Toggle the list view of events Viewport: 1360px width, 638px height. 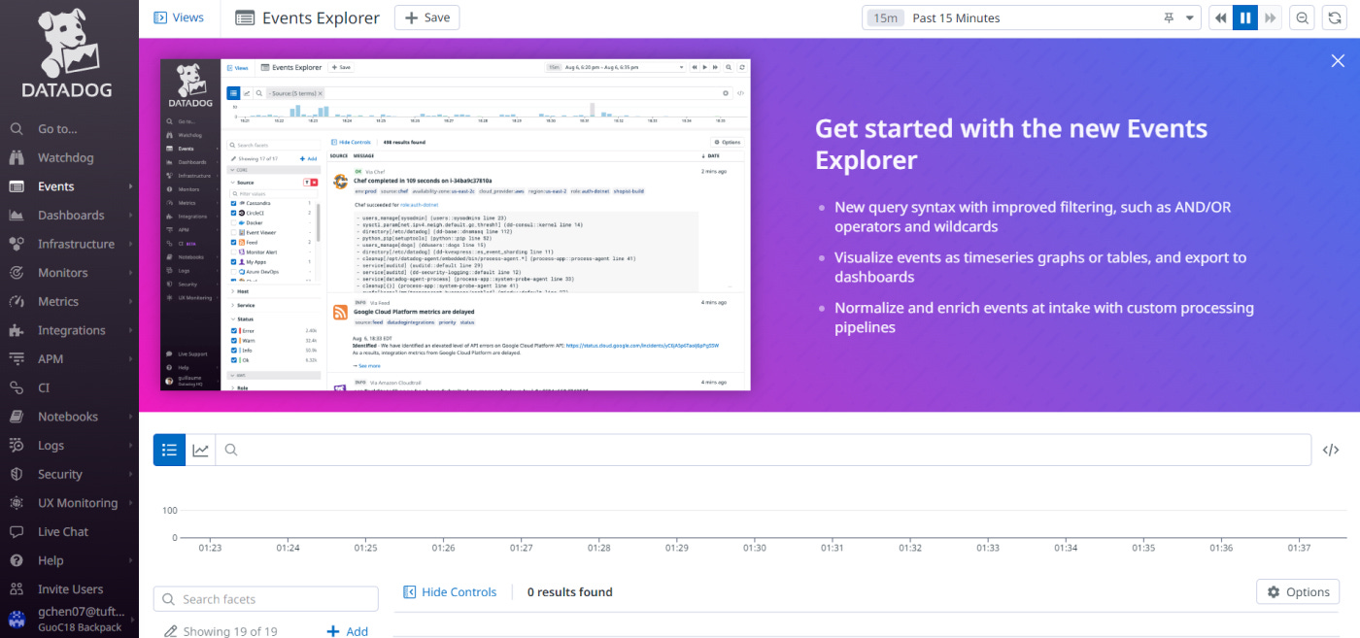(169, 450)
